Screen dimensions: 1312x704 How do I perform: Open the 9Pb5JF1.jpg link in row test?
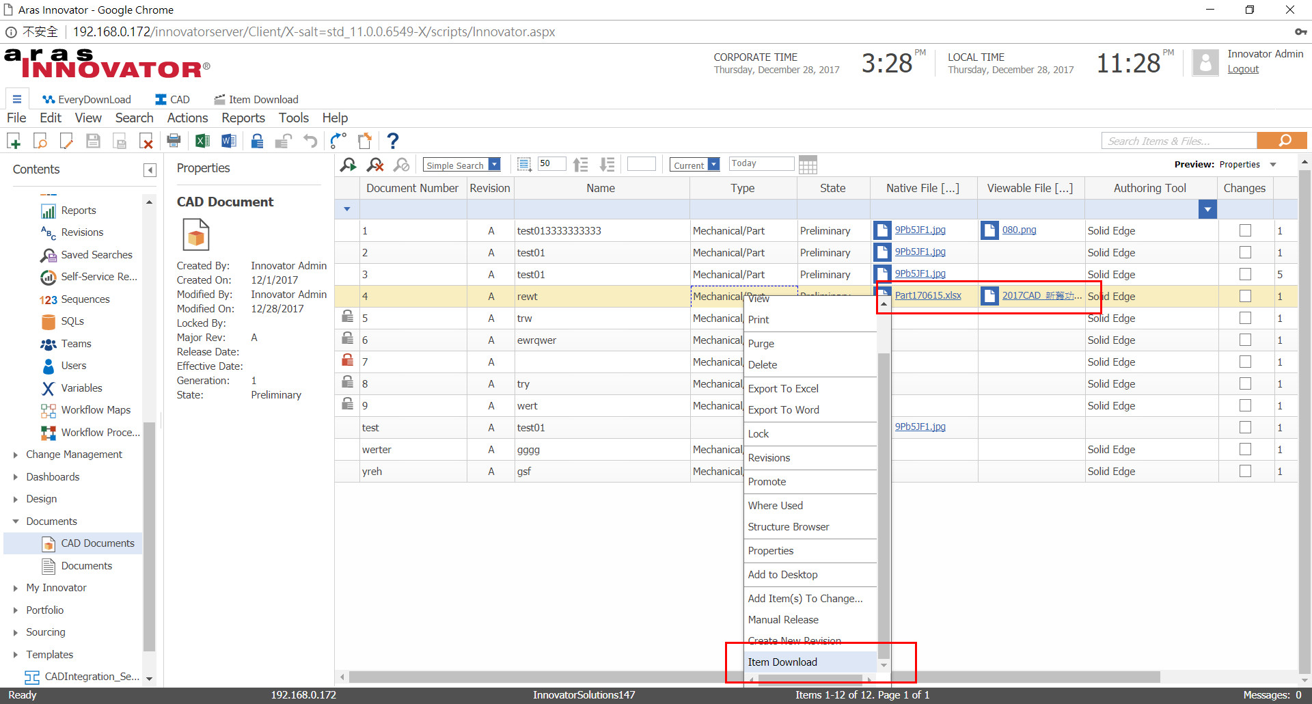[x=920, y=427]
